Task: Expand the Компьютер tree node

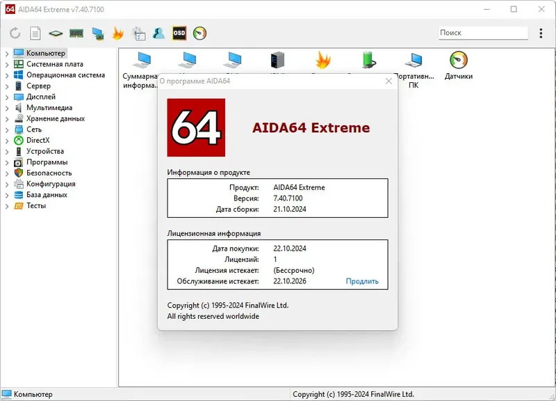Action: point(7,54)
